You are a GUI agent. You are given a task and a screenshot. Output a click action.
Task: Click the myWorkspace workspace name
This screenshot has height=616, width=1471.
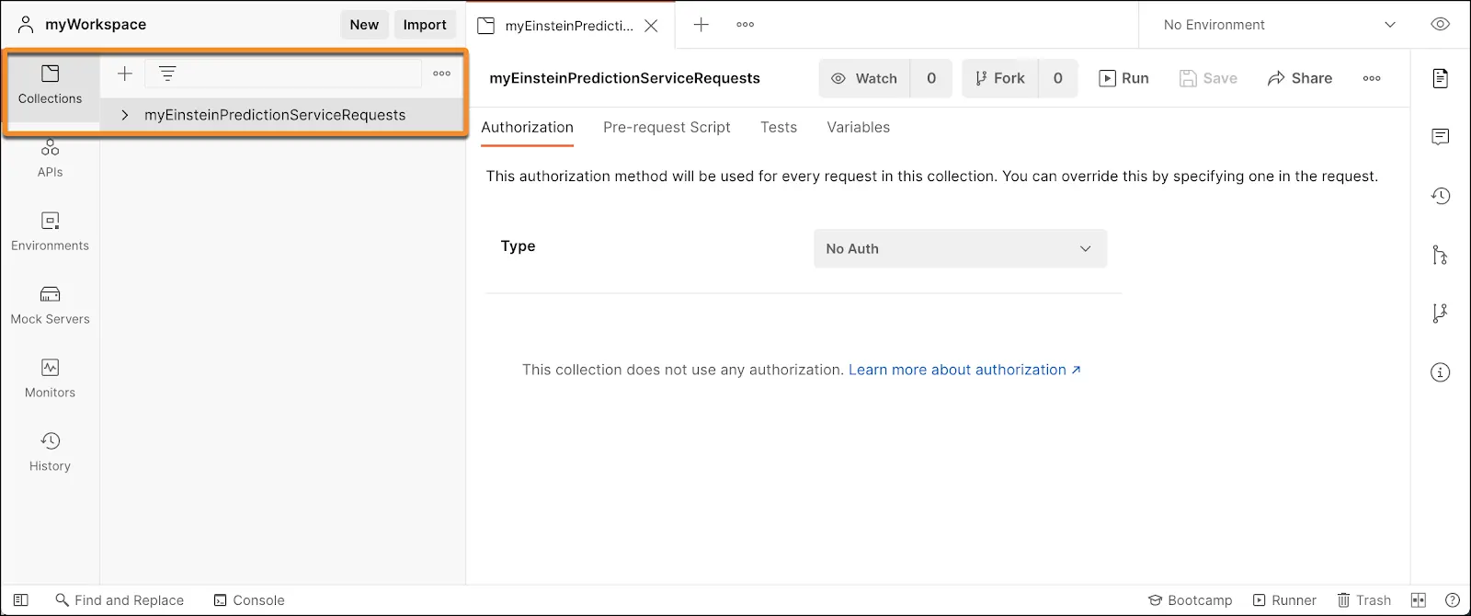[96, 25]
